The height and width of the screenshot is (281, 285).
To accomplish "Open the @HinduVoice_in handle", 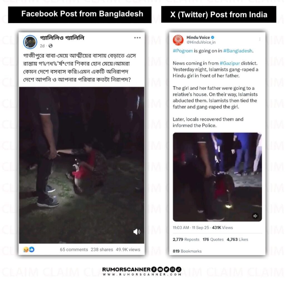I will [201, 42].
